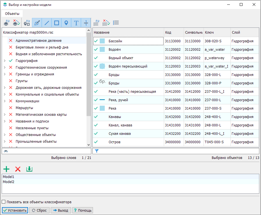This screenshot has height=215, width=261.
Task: Click the green download model icon
Action: click(x=29, y=169)
